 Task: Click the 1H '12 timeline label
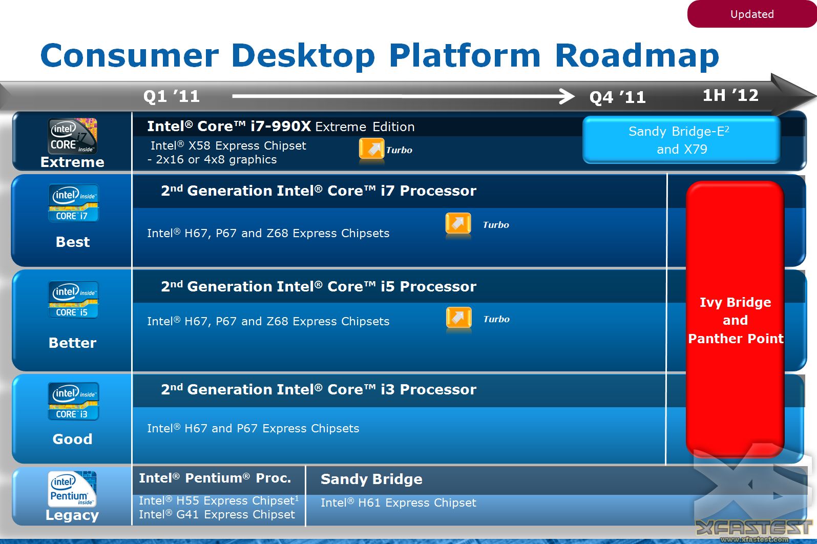pyautogui.click(x=730, y=95)
